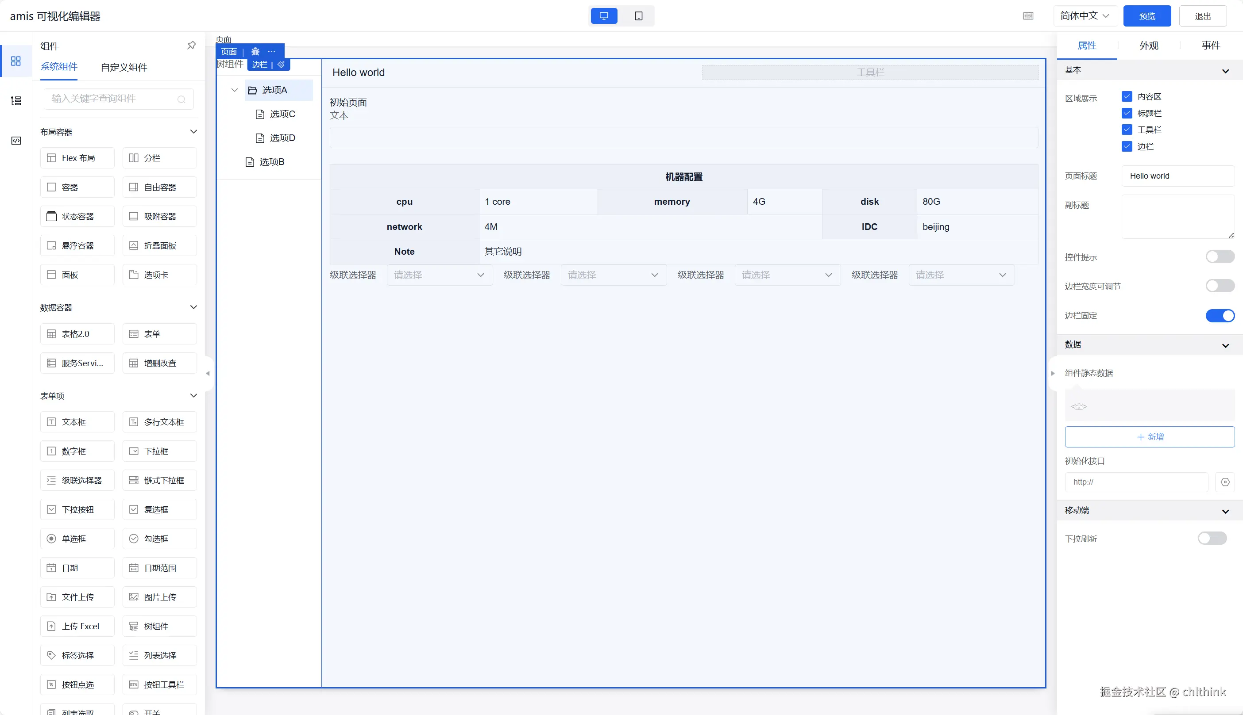This screenshot has height=715, width=1243.
Task: Enable the 下拉刷新 toggle
Action: [x=1212, y=538]
